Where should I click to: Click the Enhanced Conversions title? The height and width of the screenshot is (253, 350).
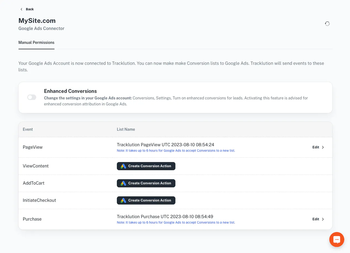point(71,91)
